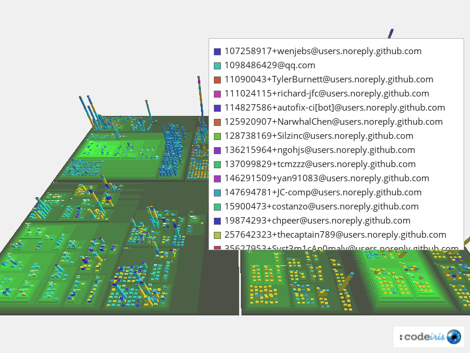Select the legend text "111024115+richard-jfc@users.noreply.github.com"

(x=327, y=94)
